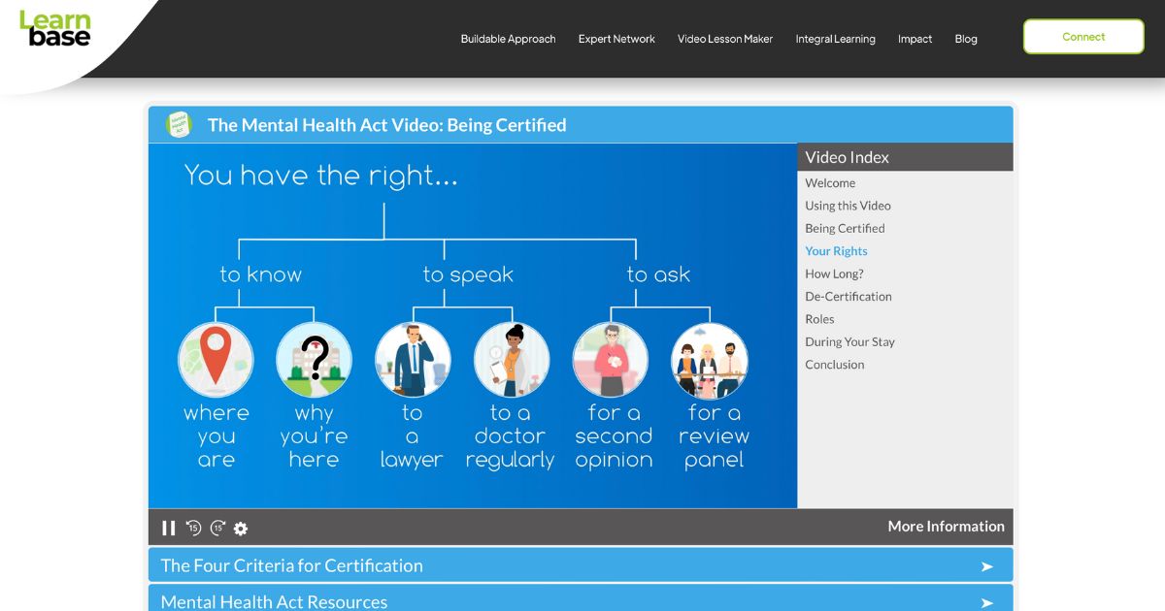Click the review panel illustration circle
This screenshot has width=1165, height=611.
coord(710,360)
